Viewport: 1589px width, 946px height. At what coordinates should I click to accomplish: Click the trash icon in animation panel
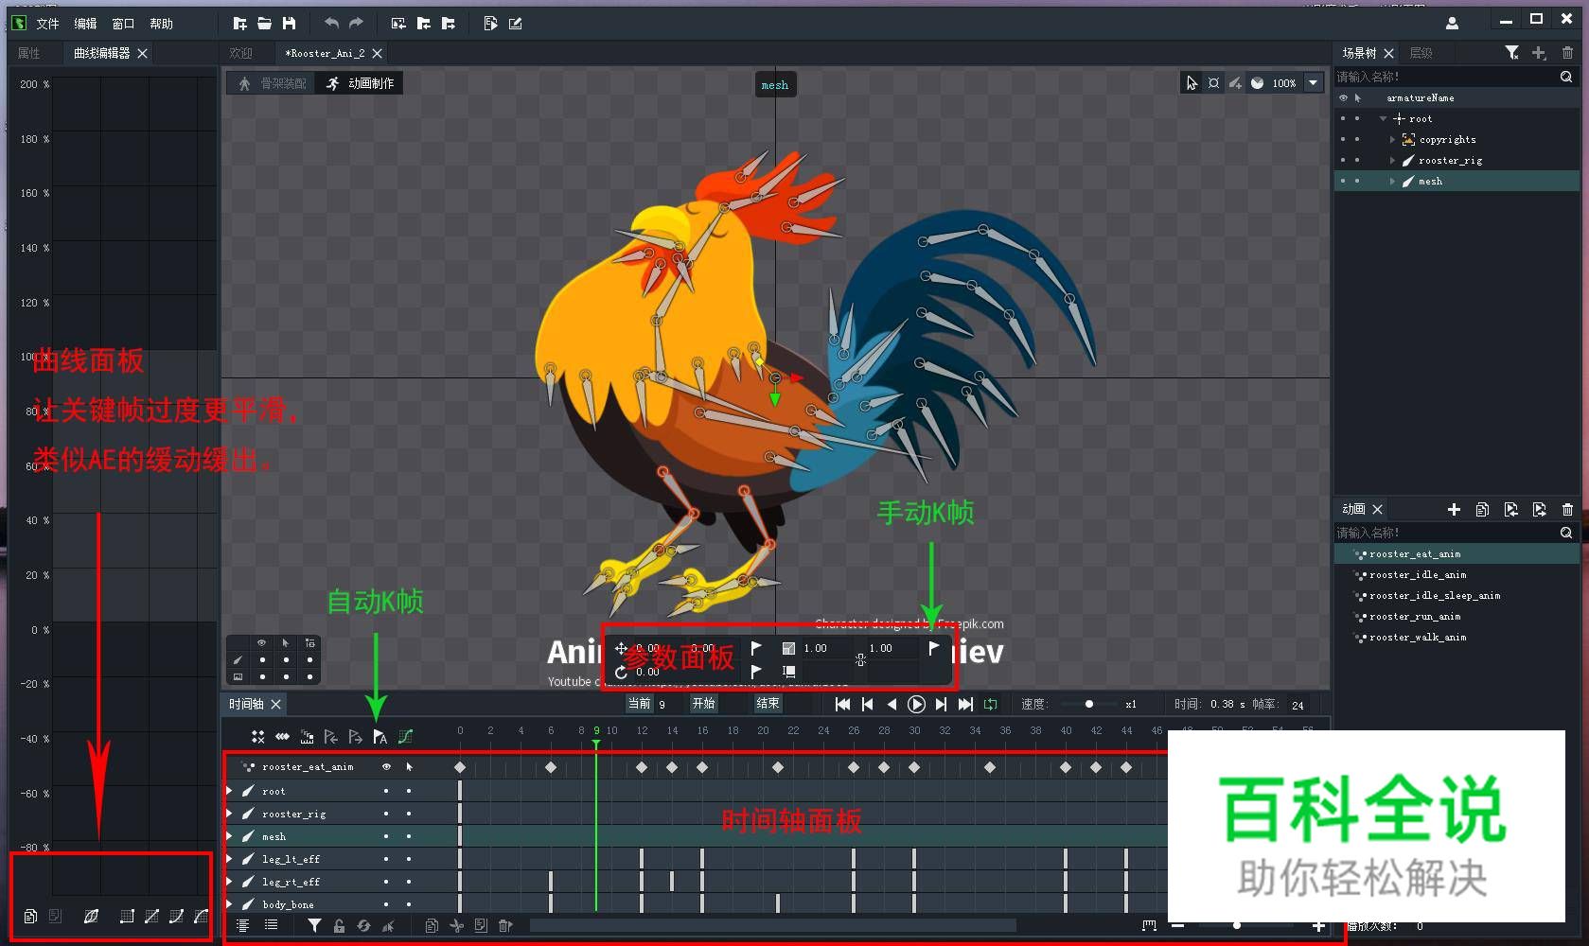[1567, 509]
